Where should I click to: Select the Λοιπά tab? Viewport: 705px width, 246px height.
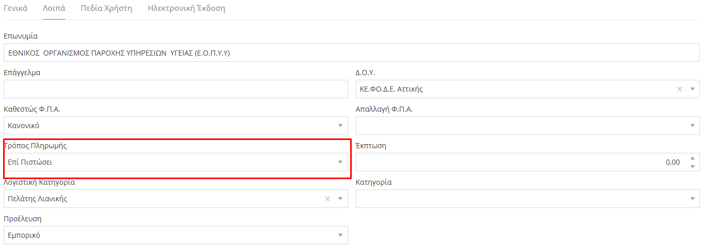tap(54, 9)
